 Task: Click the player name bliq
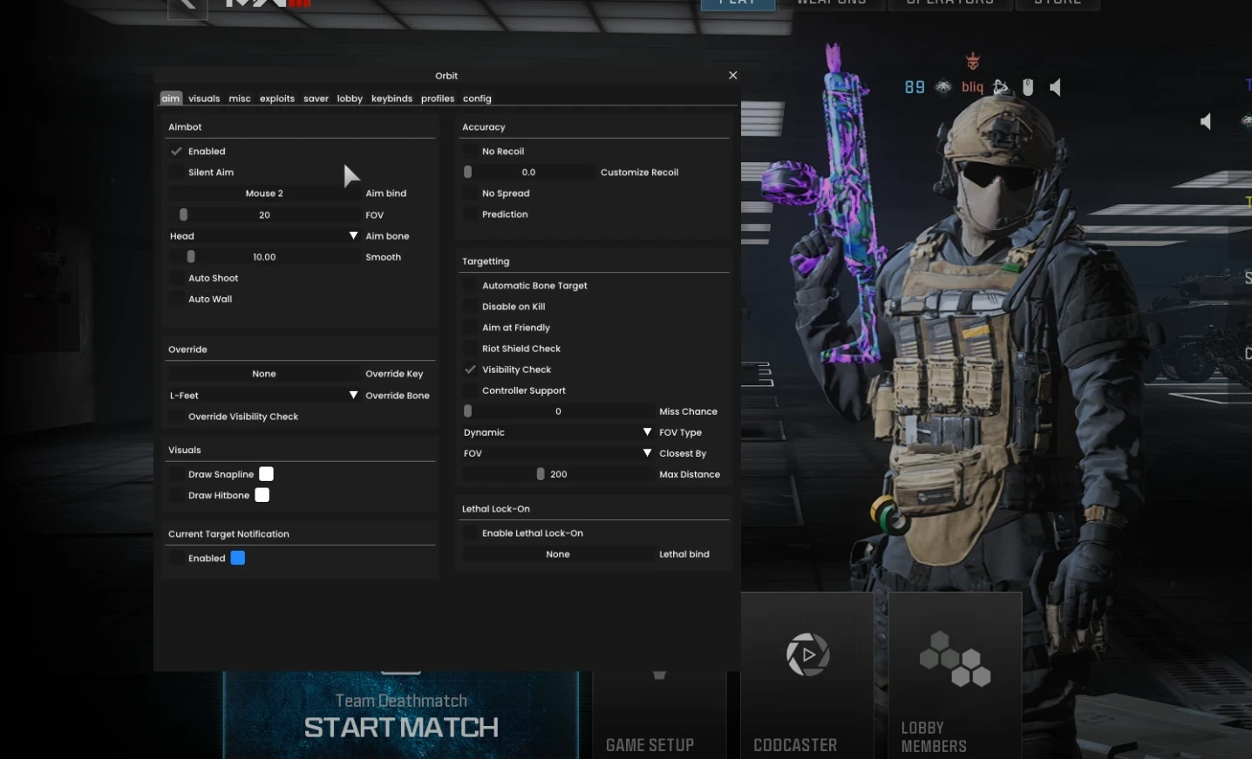tap(973, 87)
